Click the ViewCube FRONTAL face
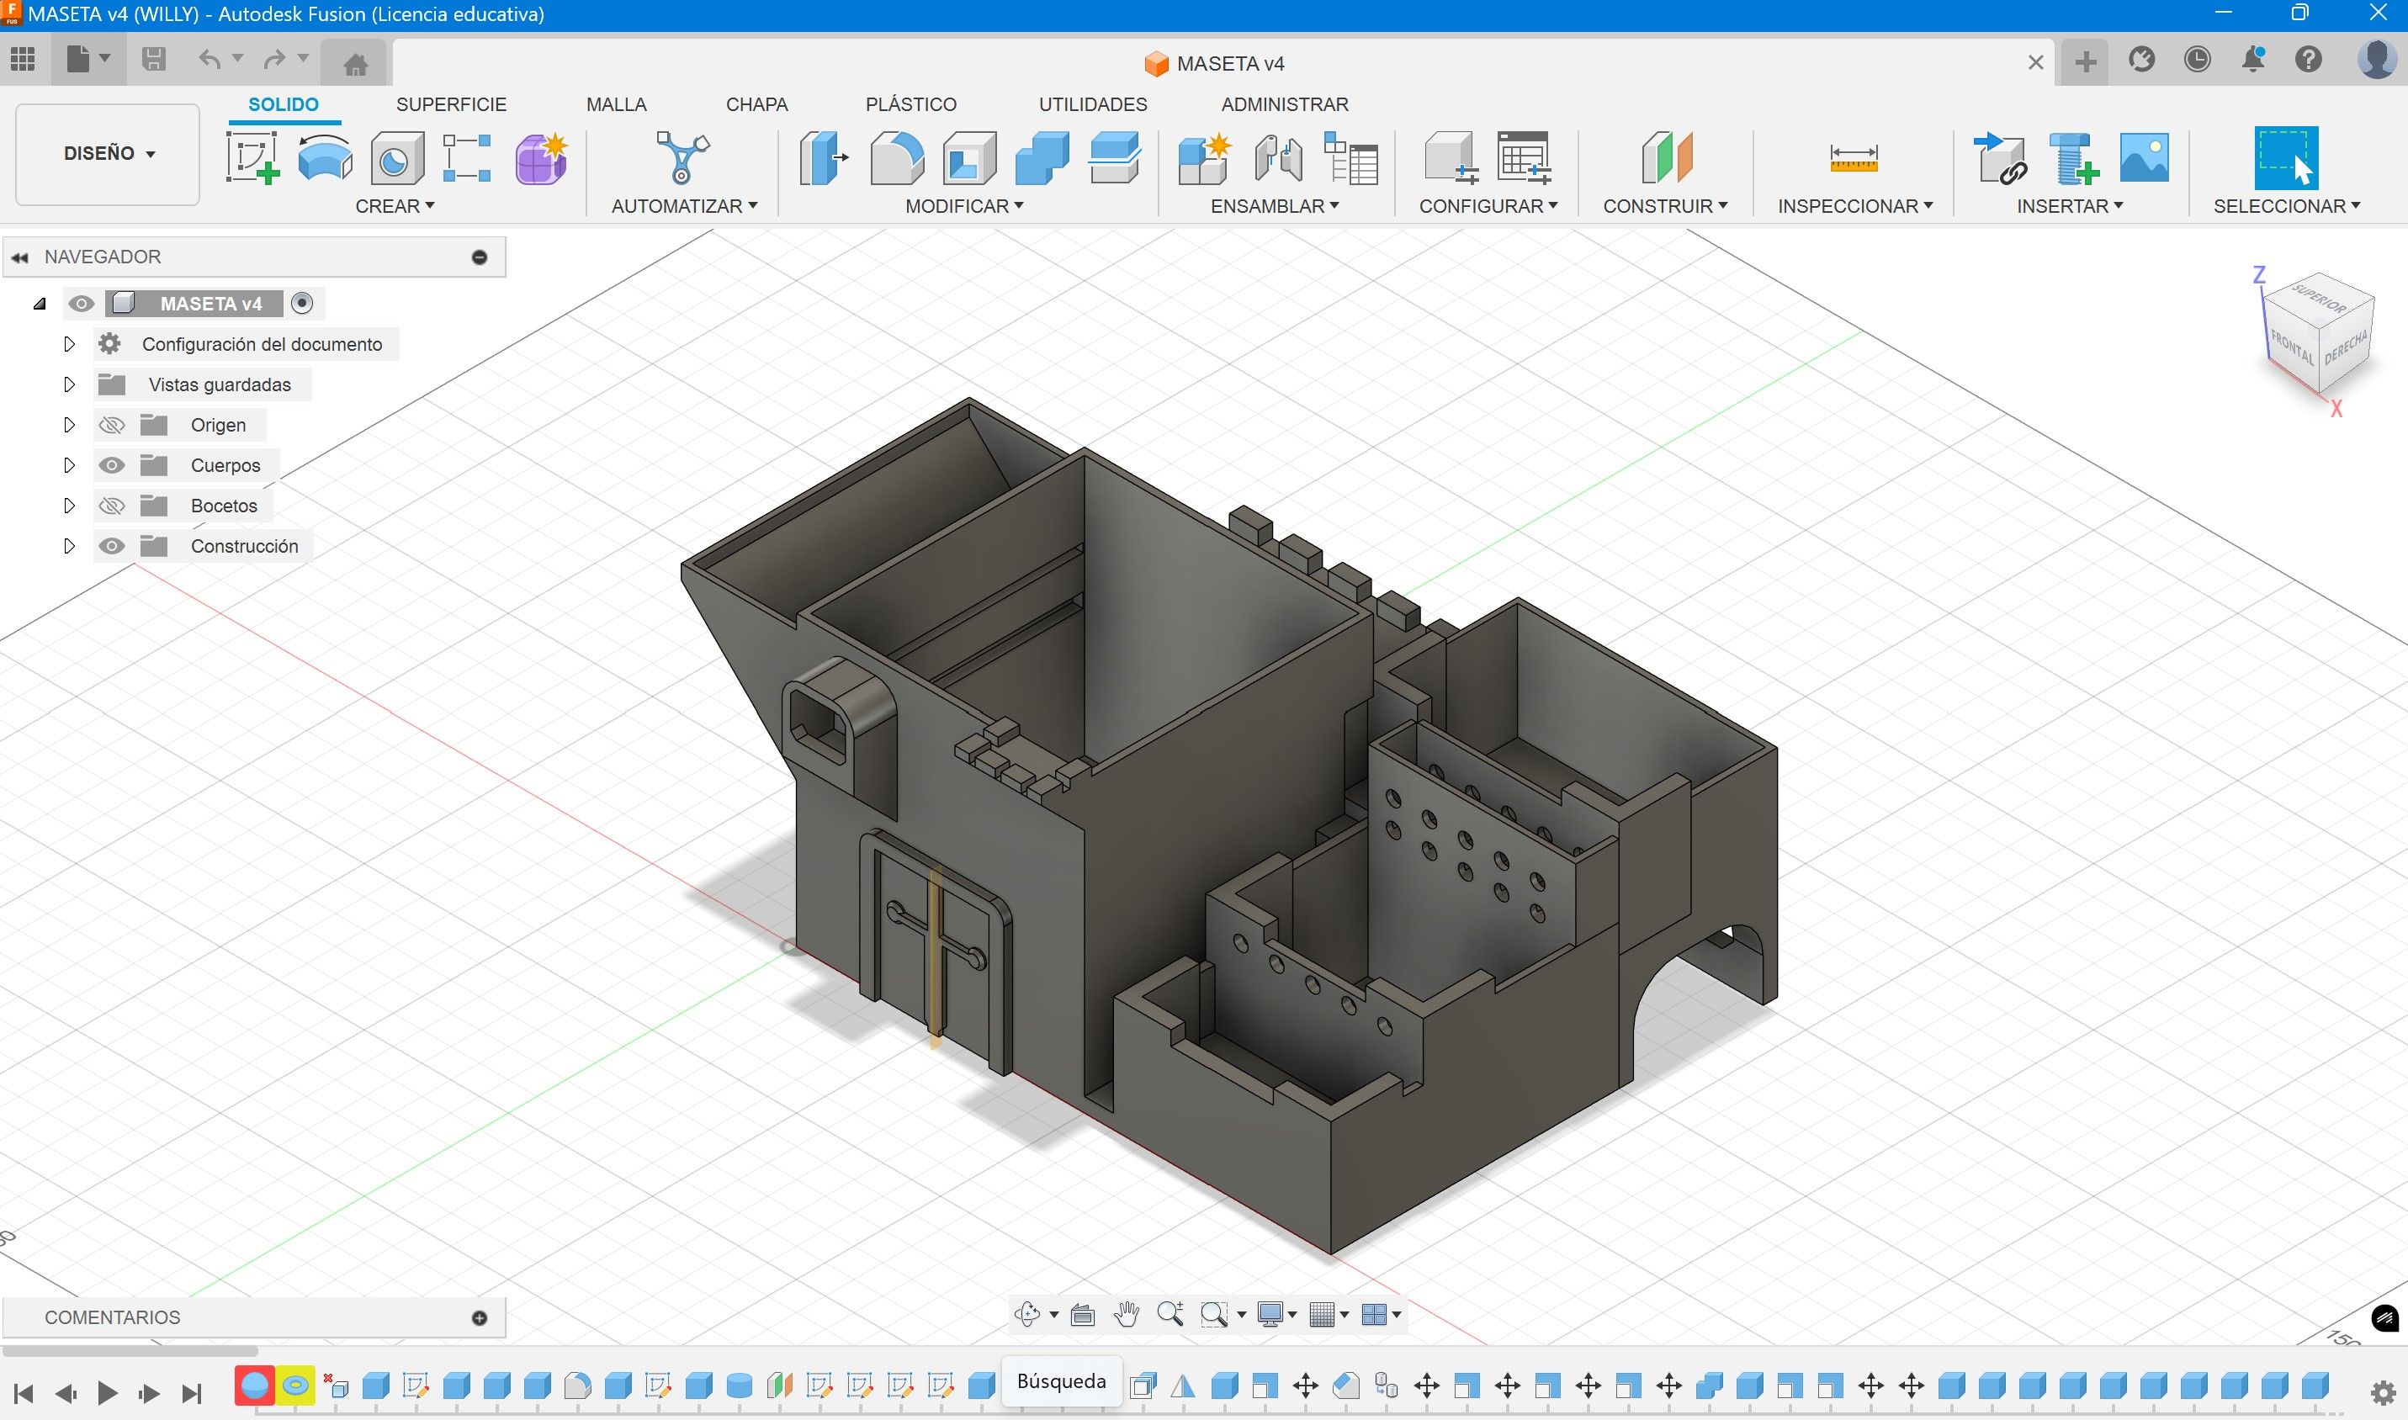Screen dimensions: 2408x1420 [x=2291, y=347]
